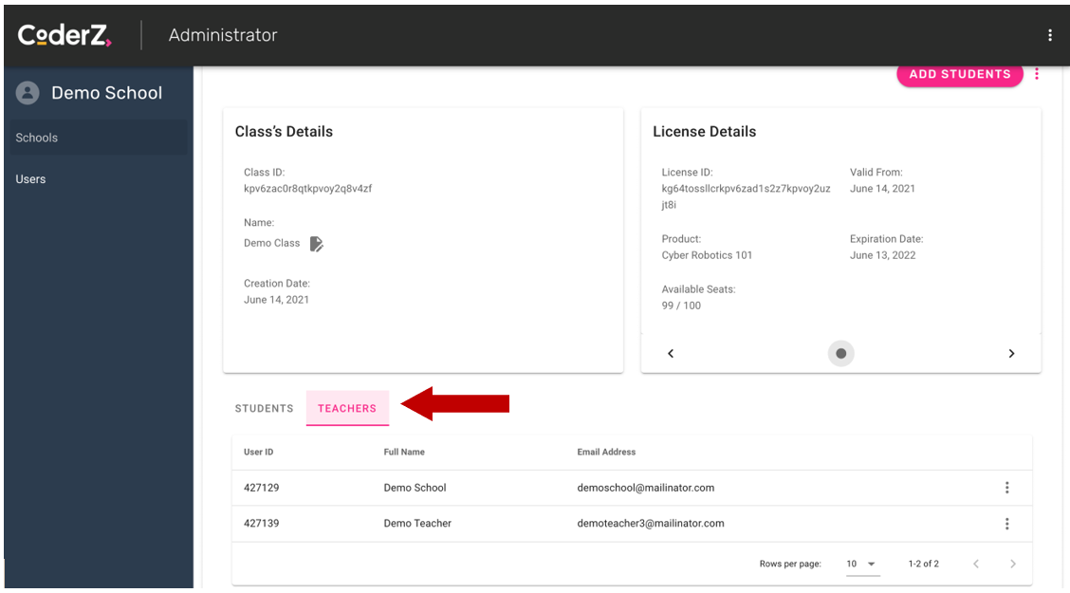This screenshot has width=1070, height=593.
Task: Click the CoderZ logo
Action: (65, 35)
